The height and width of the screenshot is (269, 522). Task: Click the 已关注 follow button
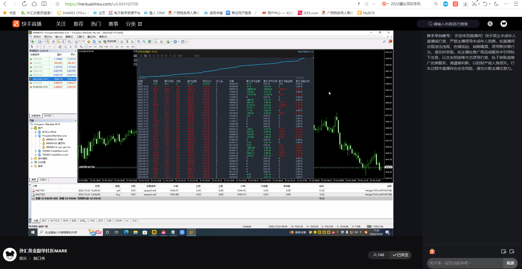[400, 255]
